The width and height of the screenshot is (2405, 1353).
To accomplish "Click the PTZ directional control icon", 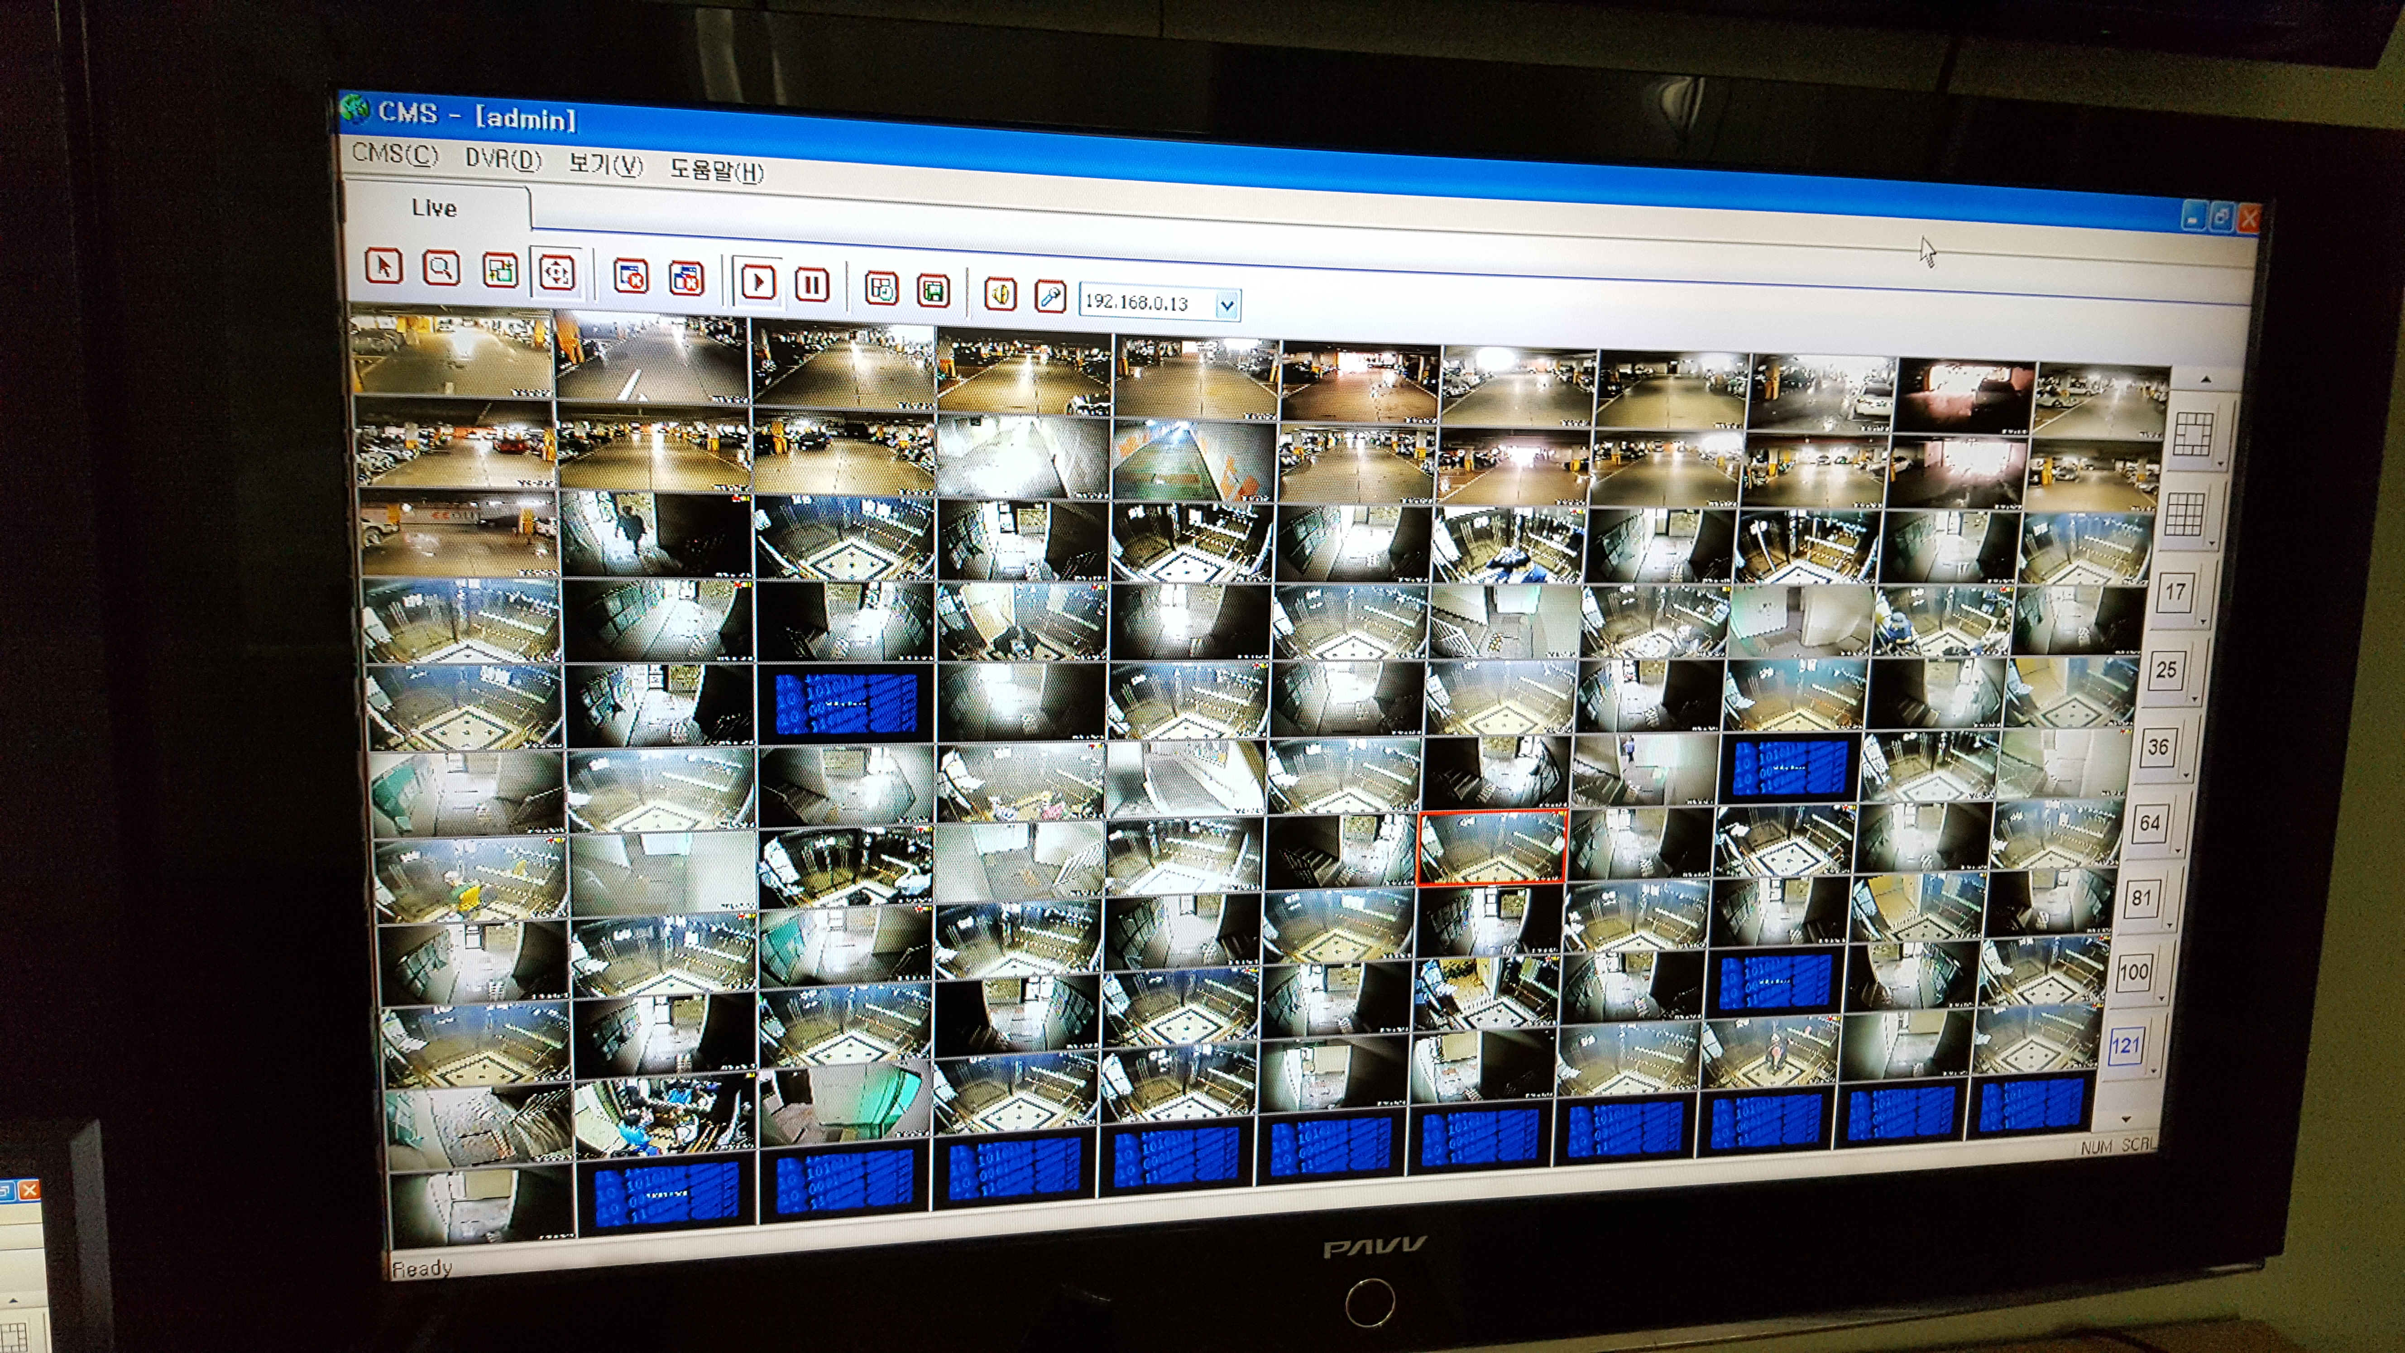I will tap(556, 273).
